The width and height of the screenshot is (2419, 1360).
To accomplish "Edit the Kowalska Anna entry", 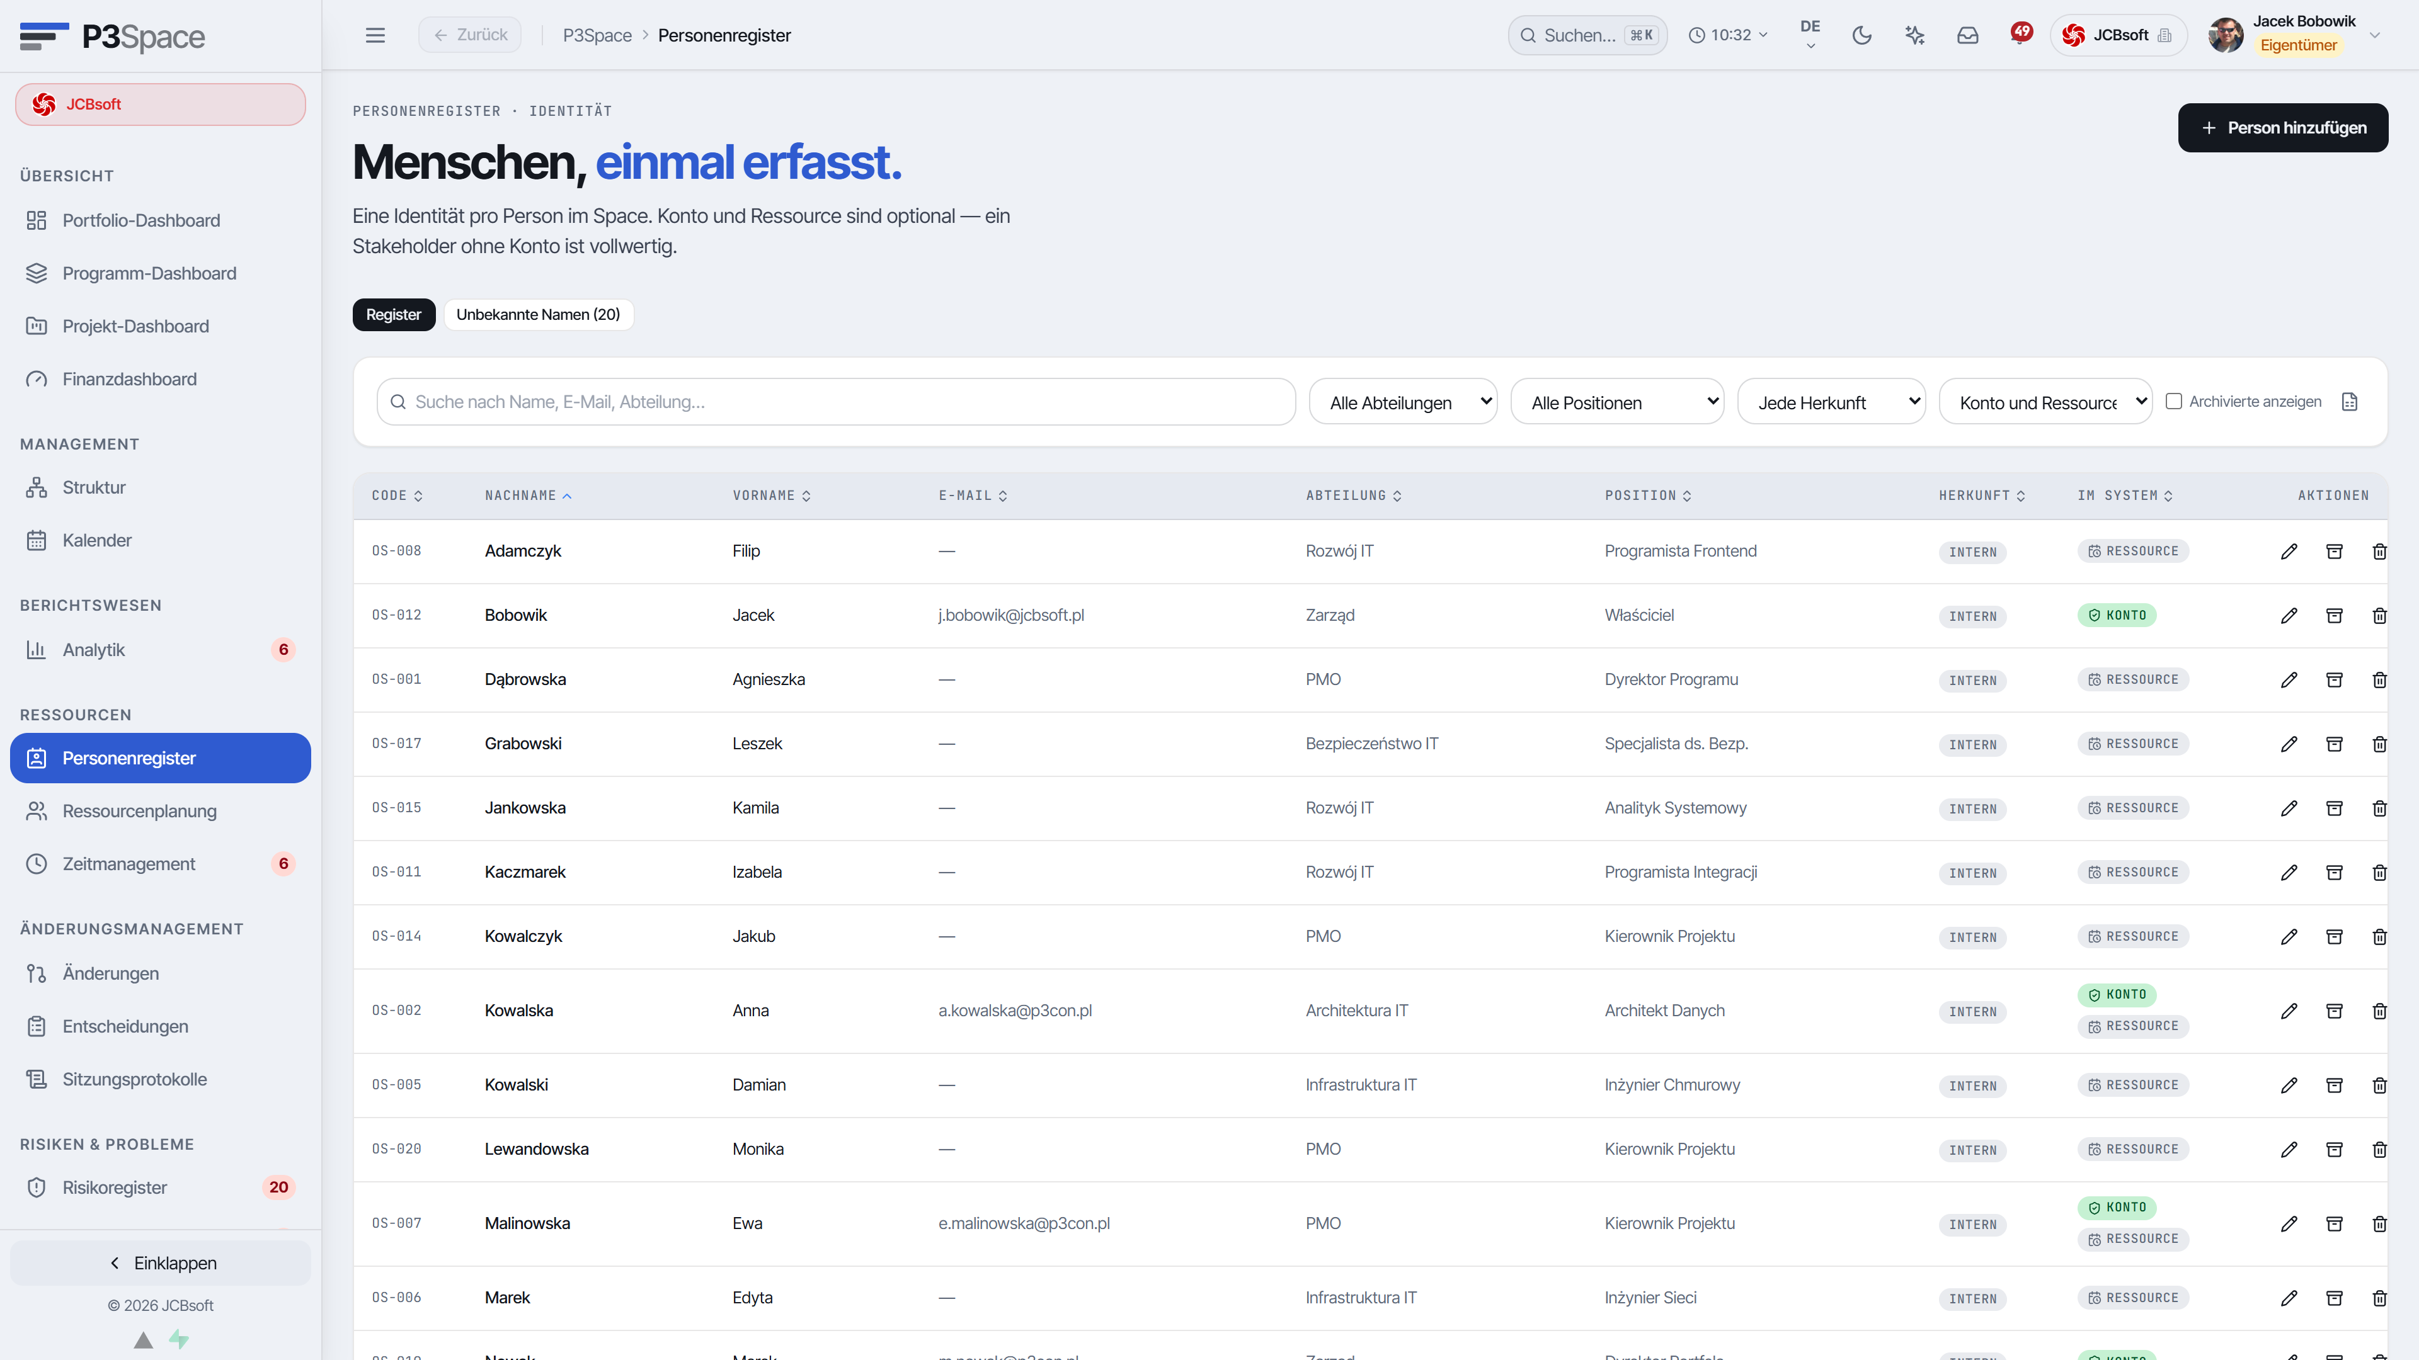I will 2289,1011.
